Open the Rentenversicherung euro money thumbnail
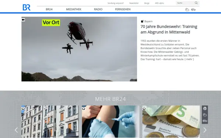The height and width of the screenshot is (138, 221). pos(171,121)
